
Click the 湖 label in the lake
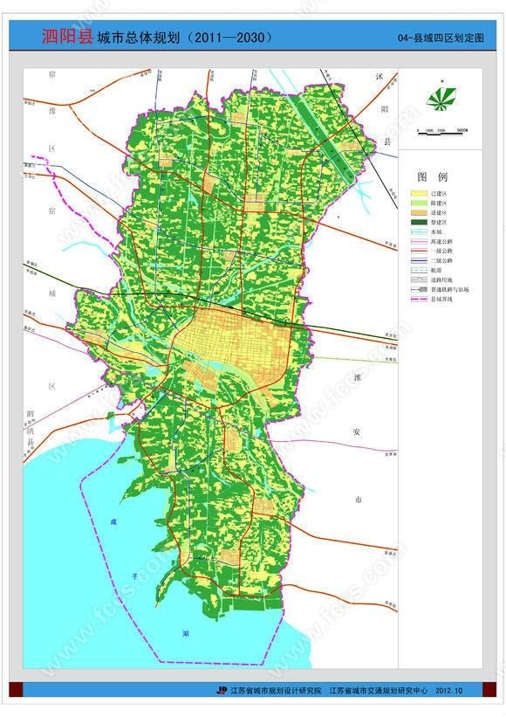[186, 633]
